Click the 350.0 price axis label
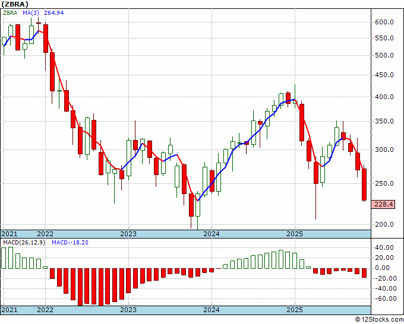The image size is (404, 324). (x=384, y=121)
